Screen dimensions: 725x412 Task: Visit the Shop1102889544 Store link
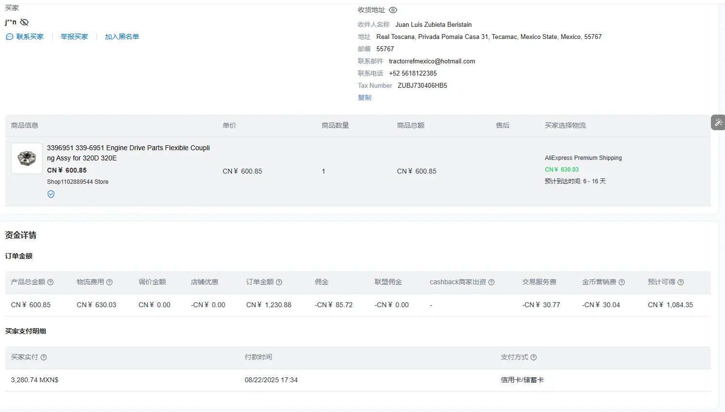[77, 182]
